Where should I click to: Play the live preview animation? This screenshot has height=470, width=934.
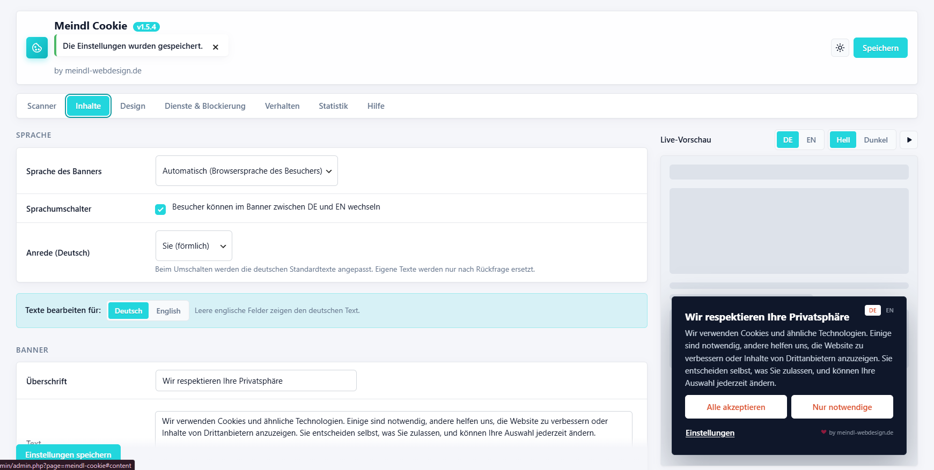(x=909, y=140)
